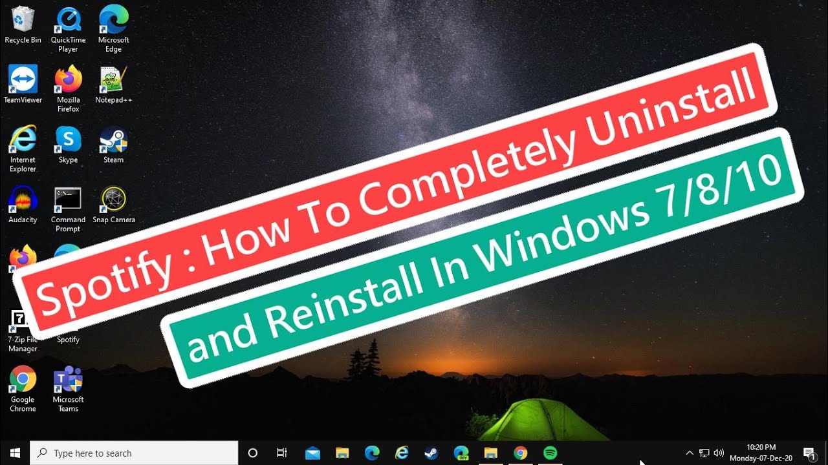This screenshot has height=465, width=828.
Task: Select the Audacity desktop icon
Action: [x=23, y=205]
